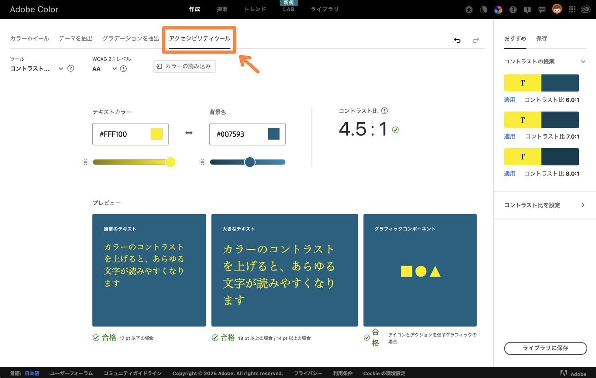Open the user profile avatar

point(557,9)
